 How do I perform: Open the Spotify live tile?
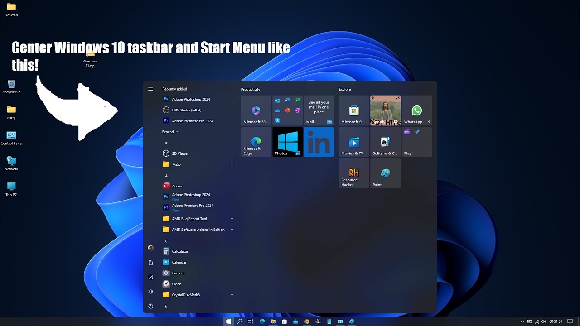pyautogui.click(x=385, y=110)
